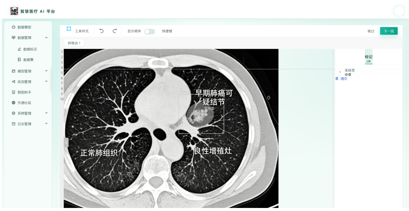Click the 正常肺组织 label on the CT image
Screen dimensions: 409x211
[99, 153]
